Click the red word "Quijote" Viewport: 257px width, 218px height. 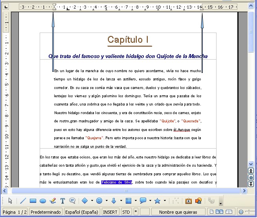168,121
